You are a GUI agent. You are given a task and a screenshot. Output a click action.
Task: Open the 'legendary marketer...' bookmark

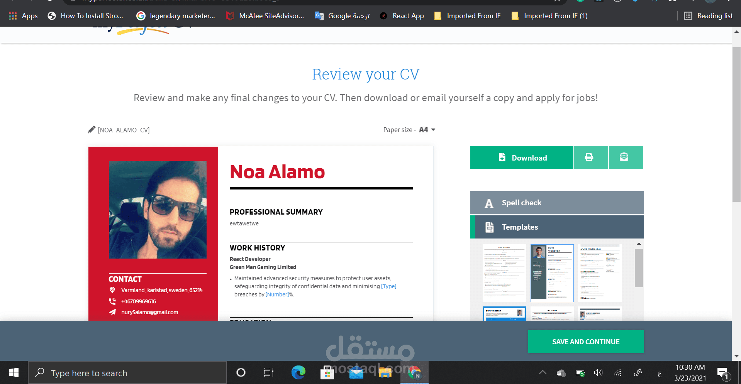(x=176, y=16)
